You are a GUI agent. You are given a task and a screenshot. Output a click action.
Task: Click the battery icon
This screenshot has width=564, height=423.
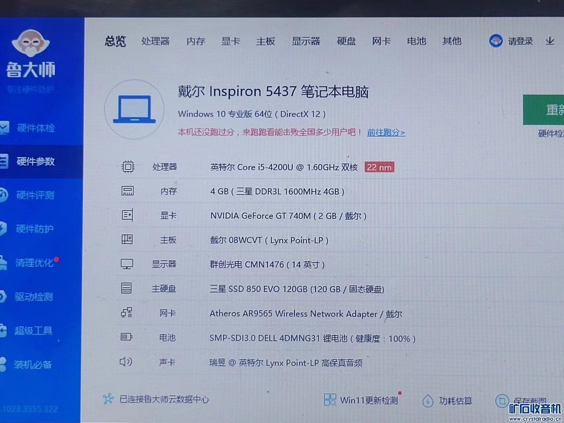click(126, 337)
